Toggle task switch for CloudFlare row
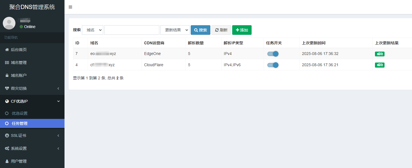This screenshot has width=412, height=168. pyautogui.click(x=273, y=65)
